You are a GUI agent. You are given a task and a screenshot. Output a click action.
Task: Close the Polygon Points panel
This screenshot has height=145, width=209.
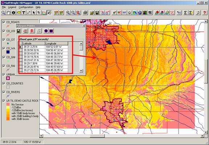83,25
